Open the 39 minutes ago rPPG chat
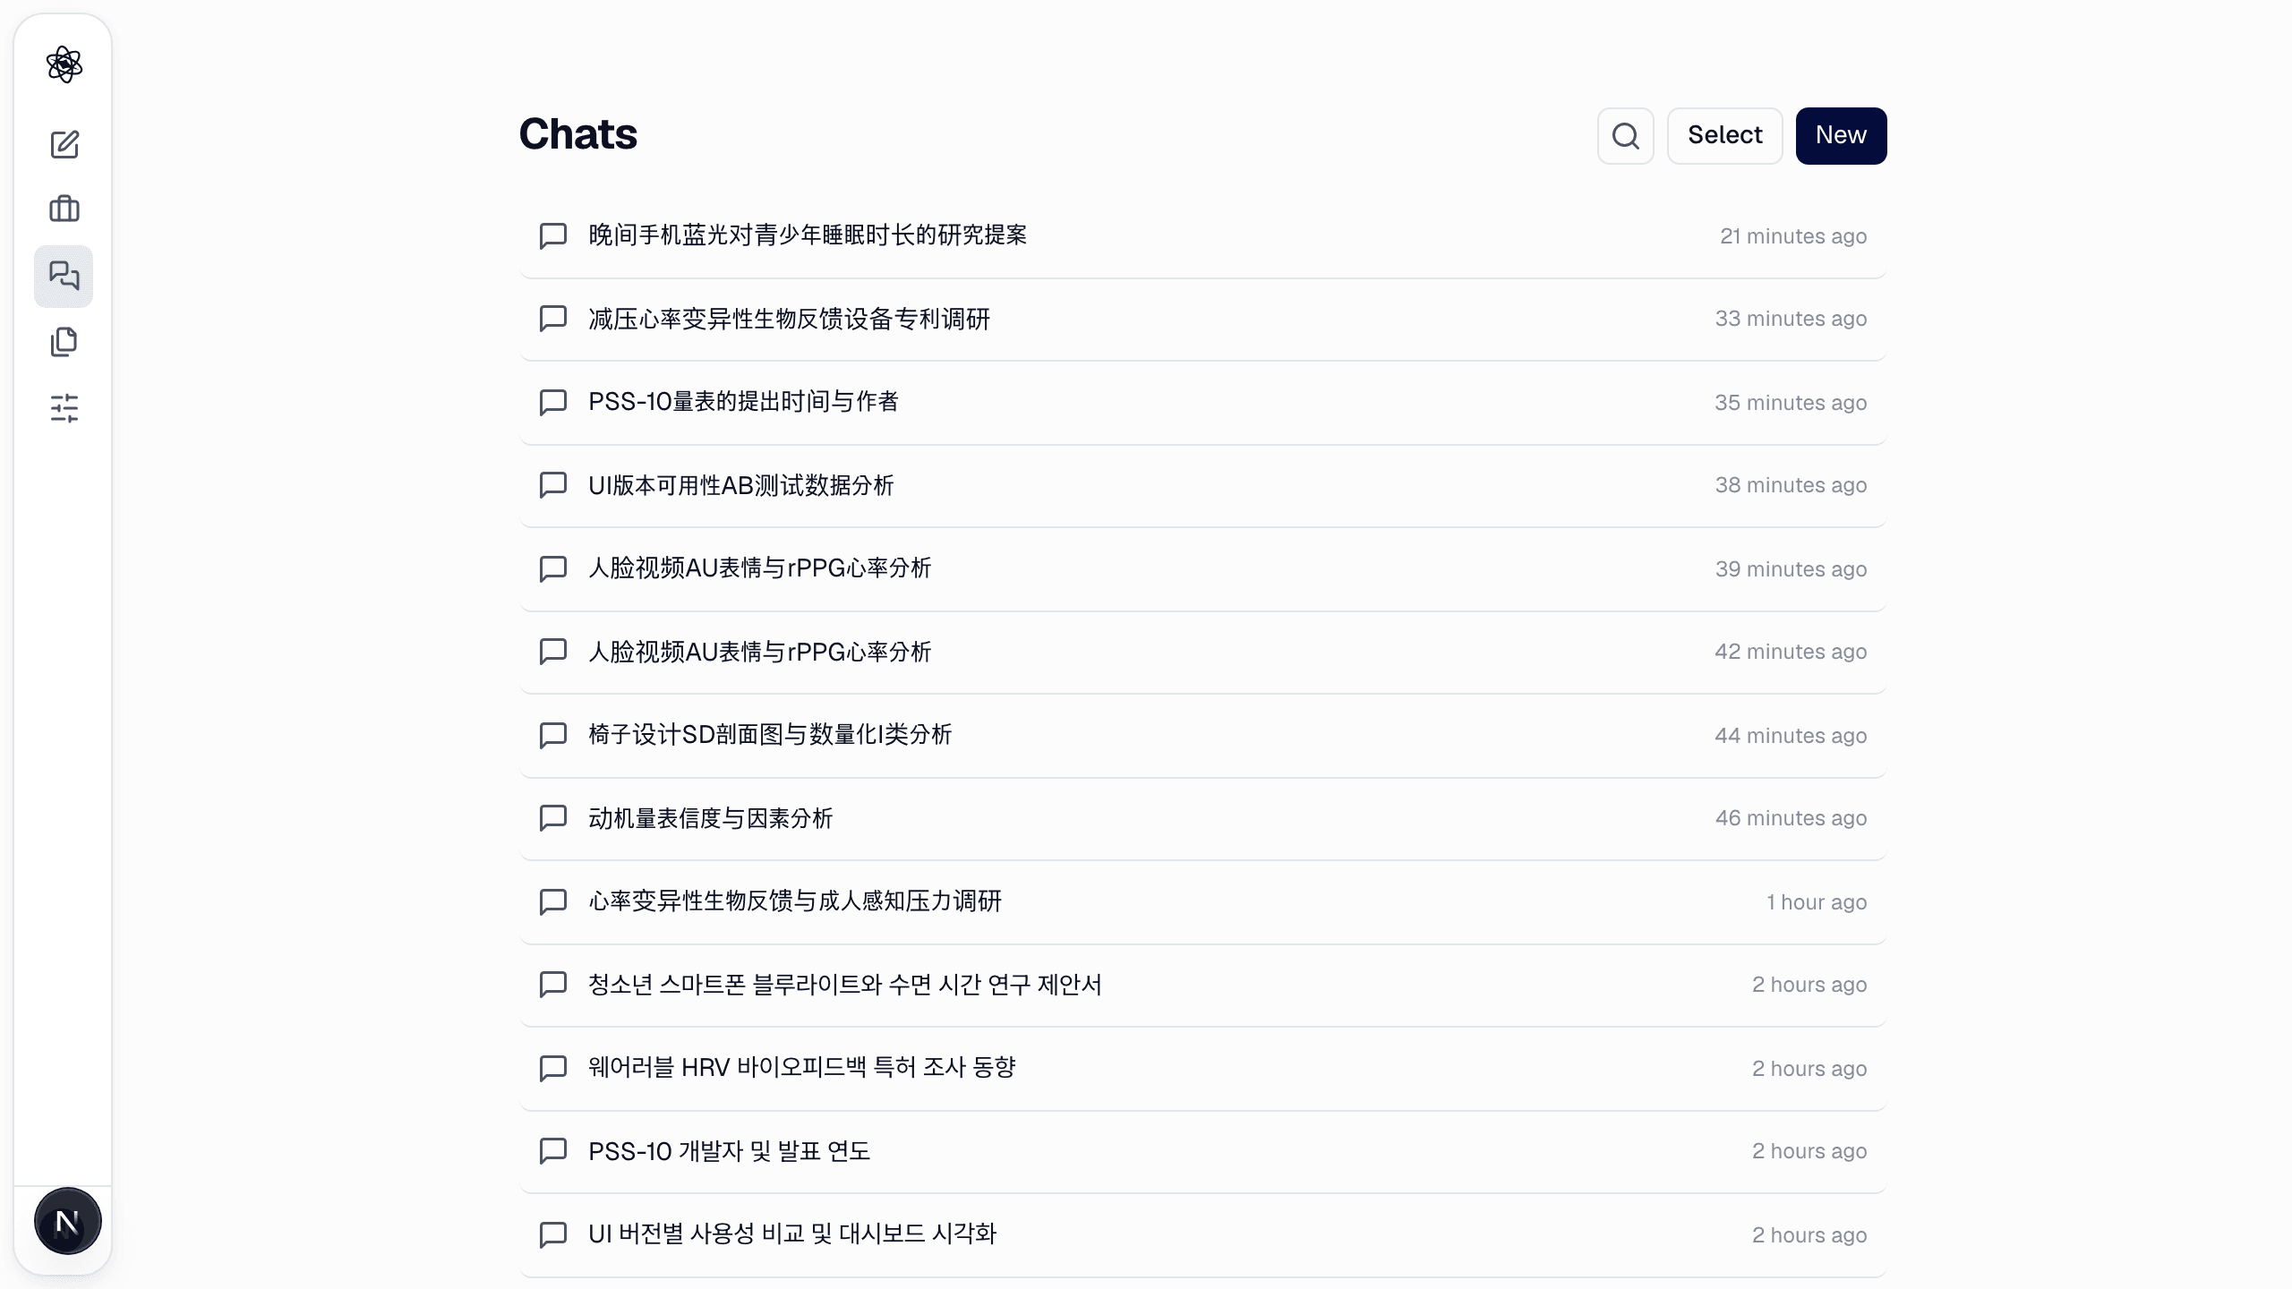Screen dimensions: 2292x1289 click(x=1202, y=569)
